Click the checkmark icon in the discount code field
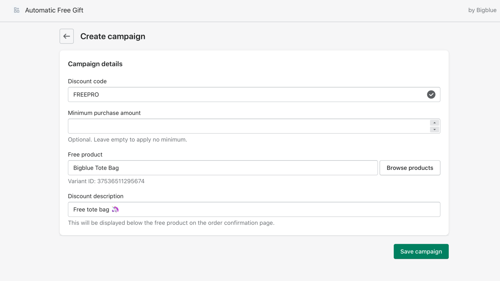Image resolution: width=500 pixels, height=281 pixels. point(431,94)
